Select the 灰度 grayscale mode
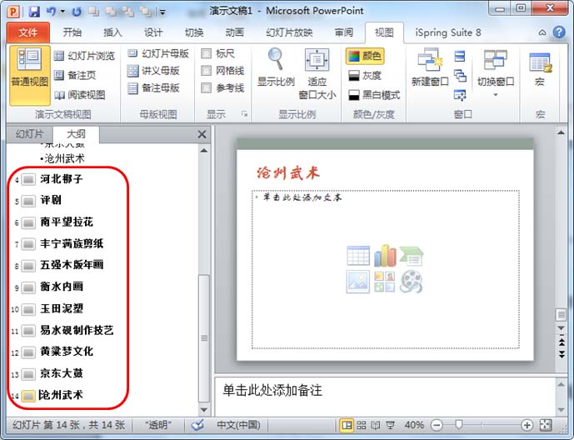 click(x=364, y=76)
